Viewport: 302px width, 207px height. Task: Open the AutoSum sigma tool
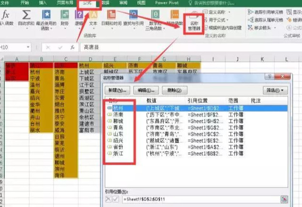coord(26,15)
